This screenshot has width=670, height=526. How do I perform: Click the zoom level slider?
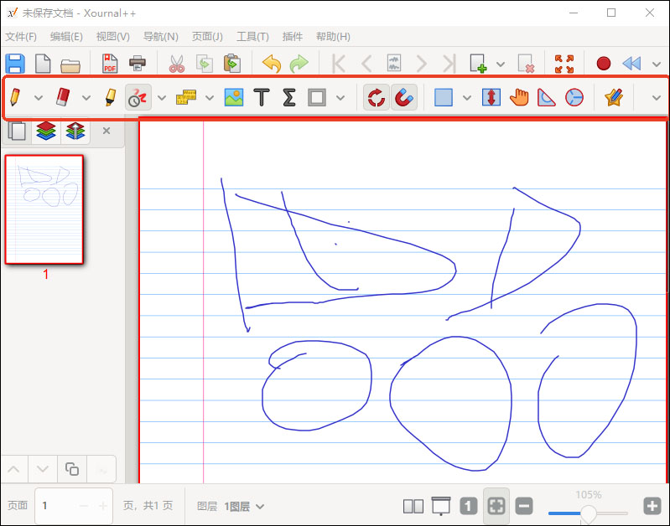(x=589, y=513)
